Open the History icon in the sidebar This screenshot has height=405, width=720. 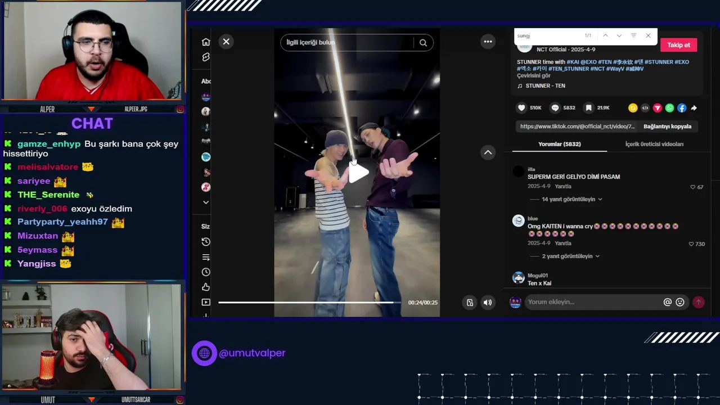(x=206, y=242)
